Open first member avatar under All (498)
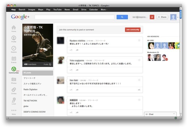Screen dimensions: 188x128 [150, 46]
